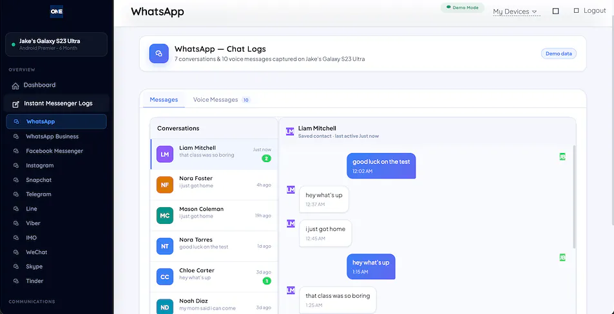Open Jake's Galaxy S23 Ultra device selector

coord(57,44)
